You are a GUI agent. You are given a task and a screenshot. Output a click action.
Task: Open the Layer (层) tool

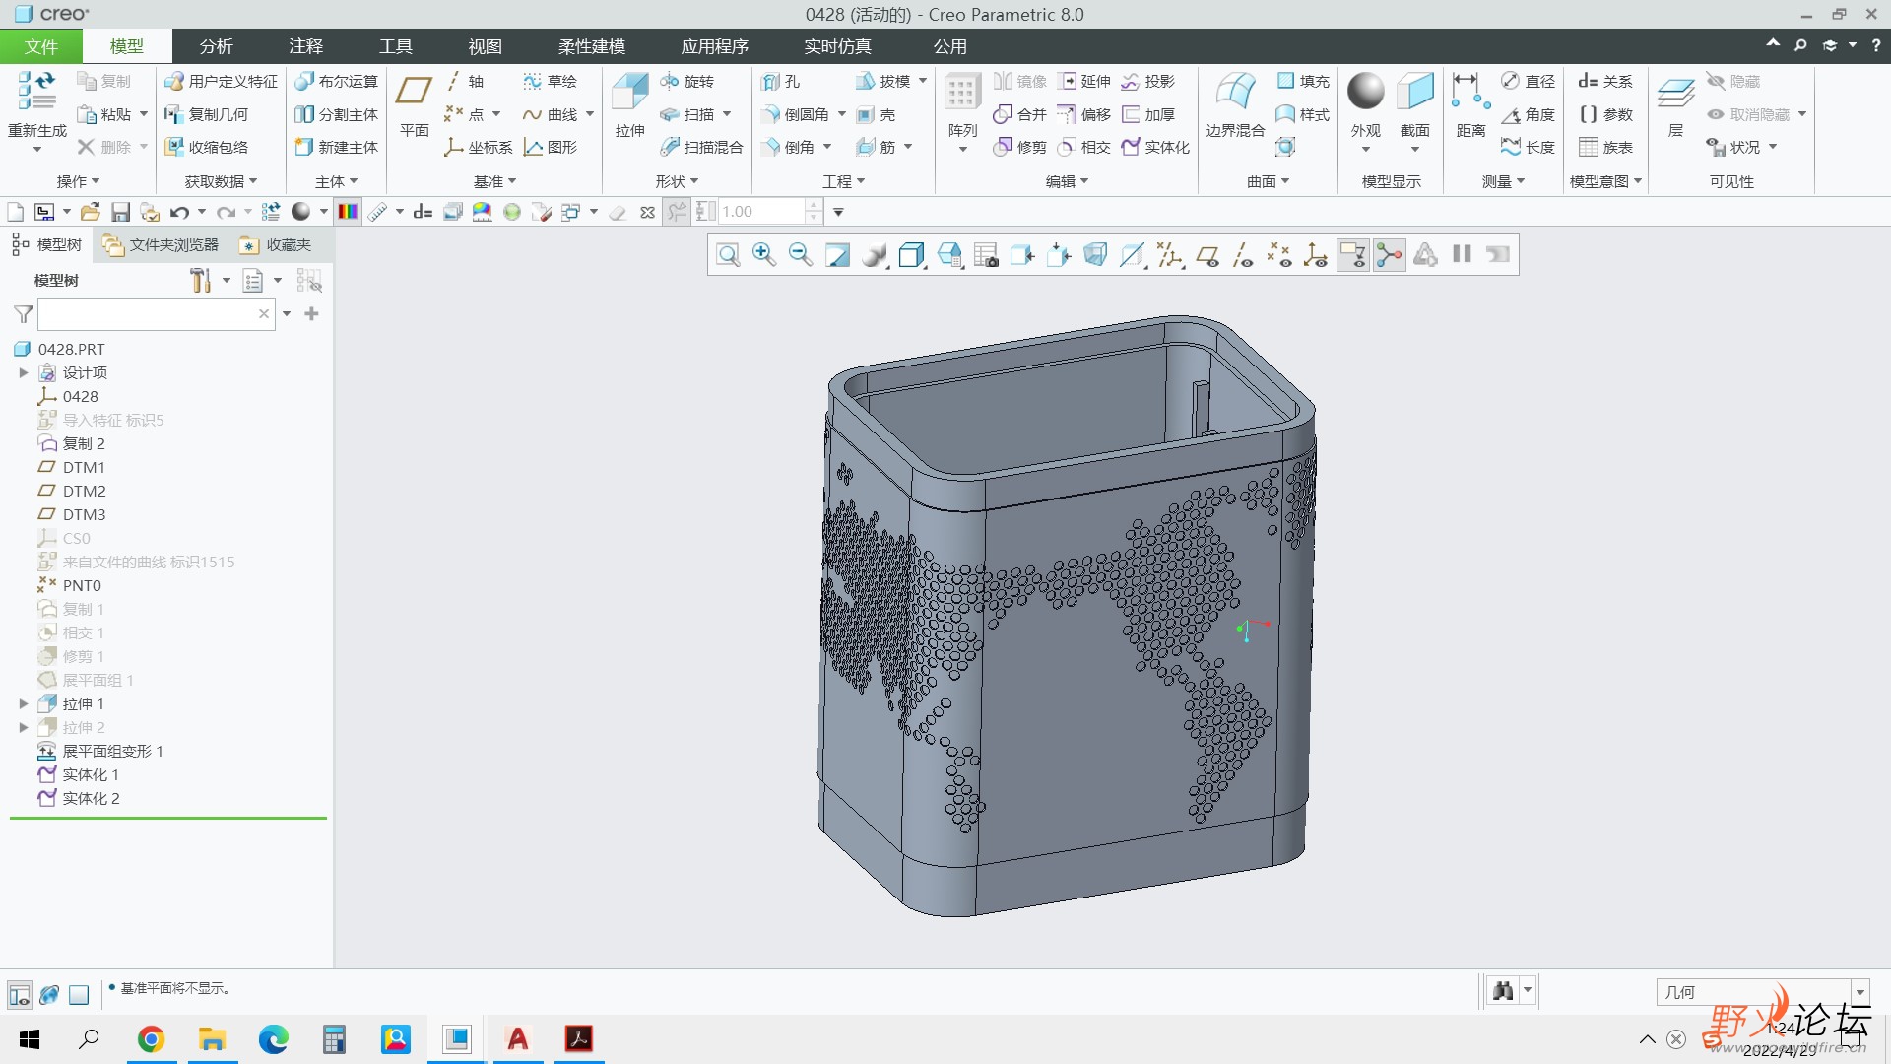pos(1675,105)
